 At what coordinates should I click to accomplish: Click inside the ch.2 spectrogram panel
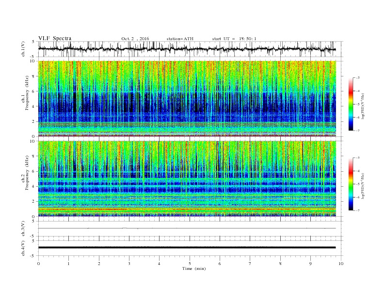(x=187, y=178)
